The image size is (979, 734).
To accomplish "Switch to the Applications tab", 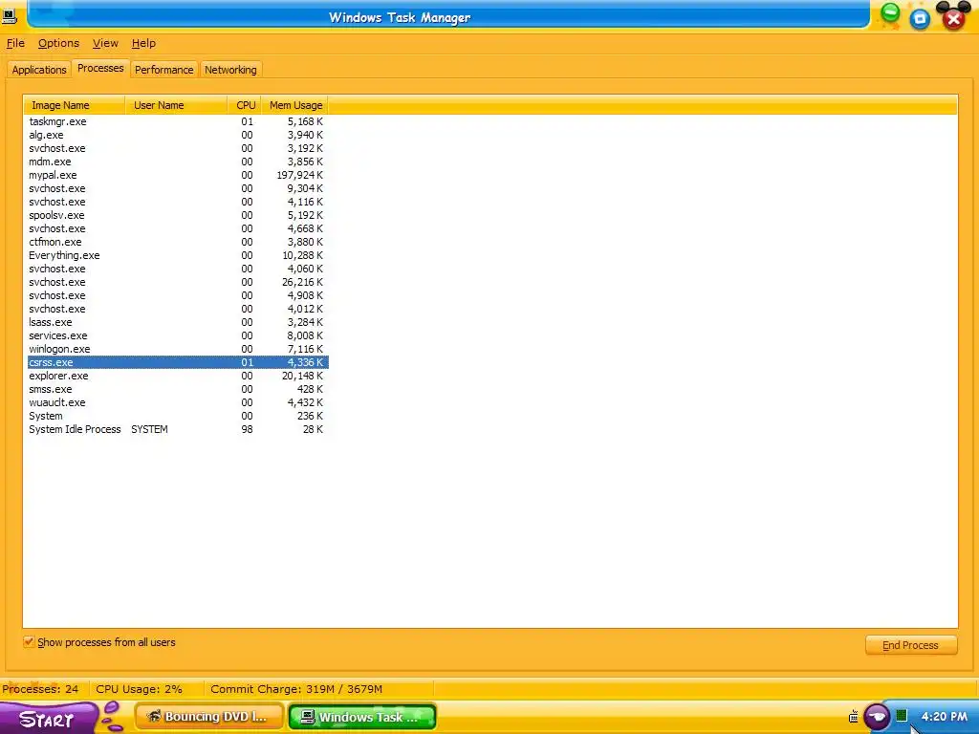I will (39, 69).
